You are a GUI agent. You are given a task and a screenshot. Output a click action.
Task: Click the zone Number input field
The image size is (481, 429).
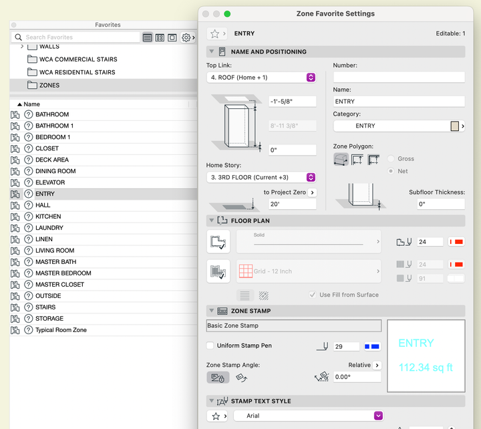(x=399, y=77)
